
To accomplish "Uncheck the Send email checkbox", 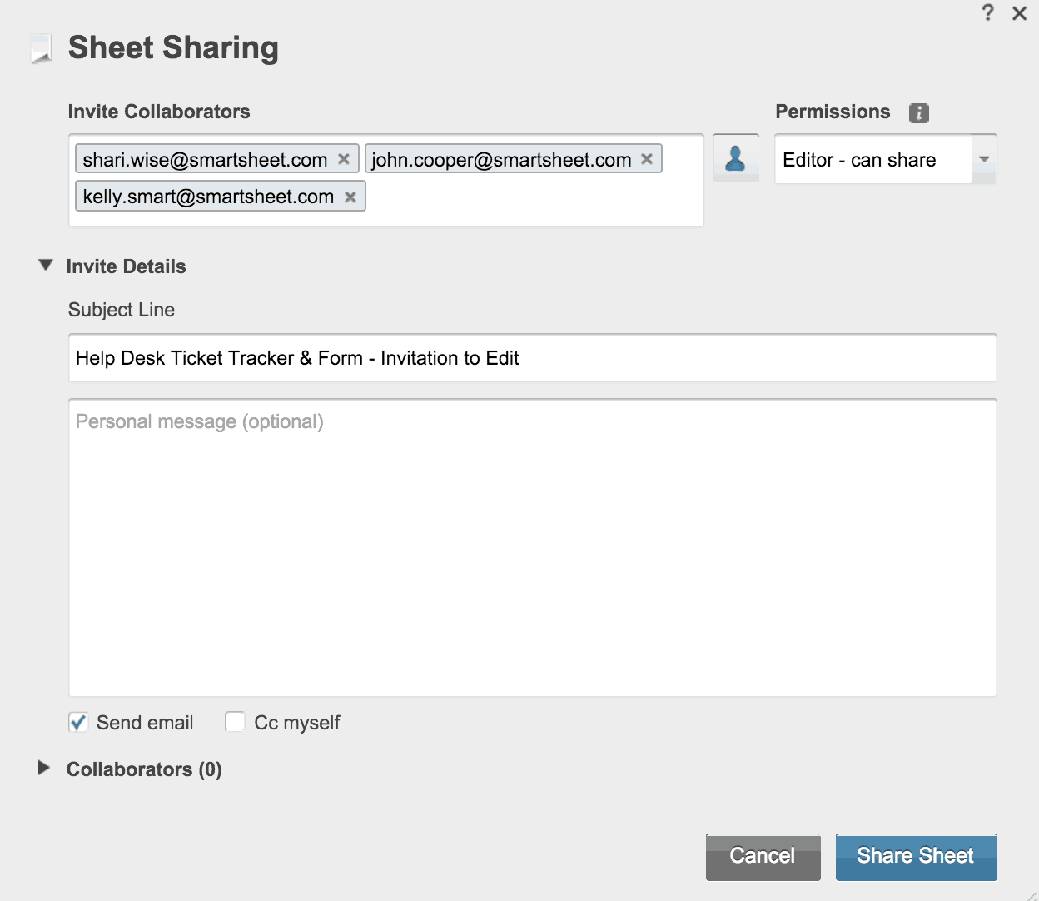I will [78, 722].
